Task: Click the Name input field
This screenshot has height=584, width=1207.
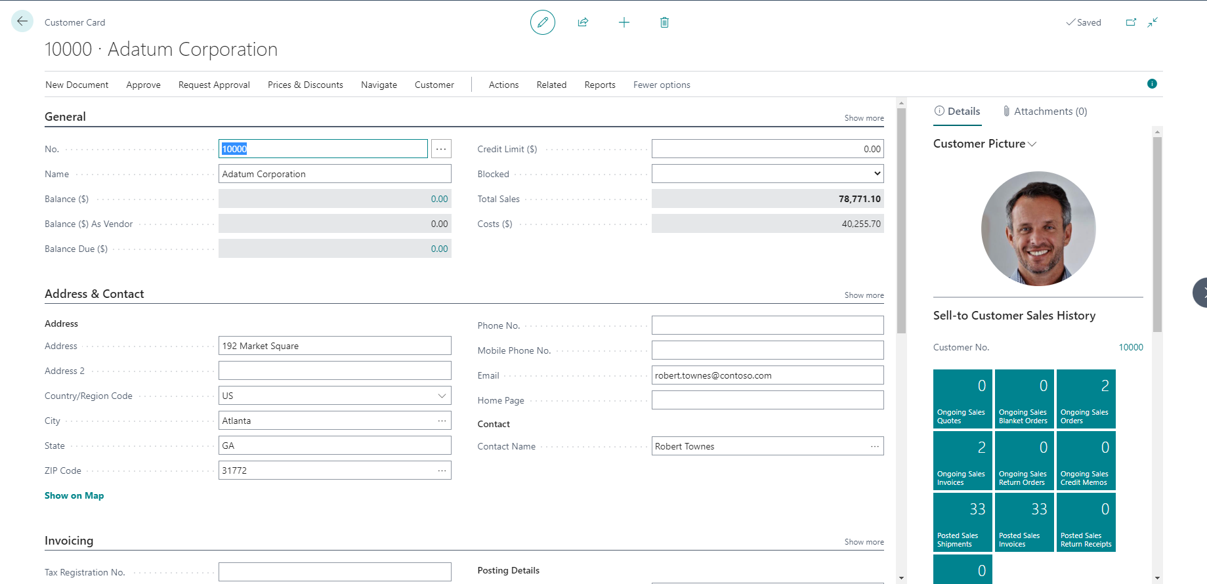Action: (335, 174)
